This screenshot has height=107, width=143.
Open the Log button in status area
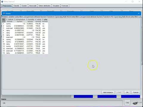[x=127, y=103]
